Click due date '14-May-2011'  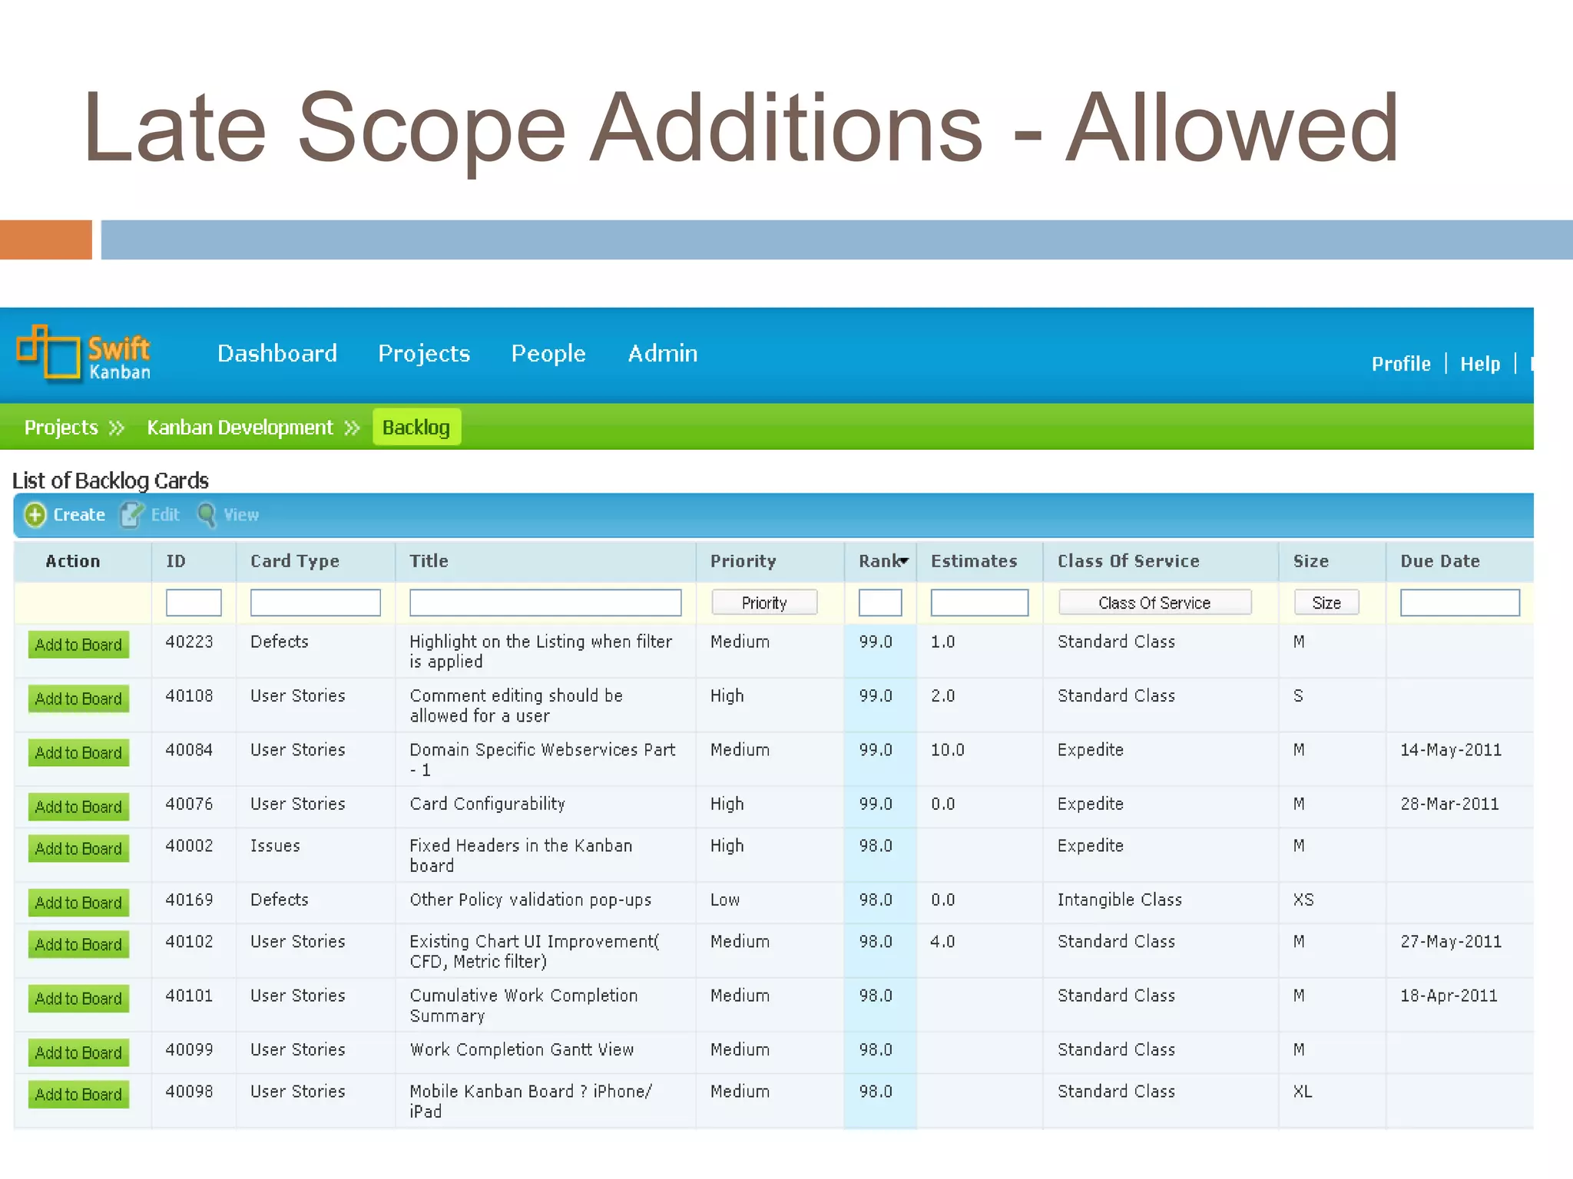1450,750
